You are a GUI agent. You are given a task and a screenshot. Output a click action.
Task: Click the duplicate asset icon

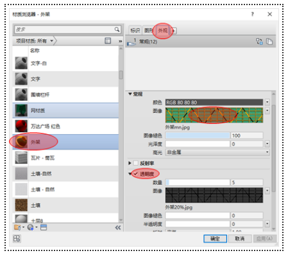click(x=269, y=41)
